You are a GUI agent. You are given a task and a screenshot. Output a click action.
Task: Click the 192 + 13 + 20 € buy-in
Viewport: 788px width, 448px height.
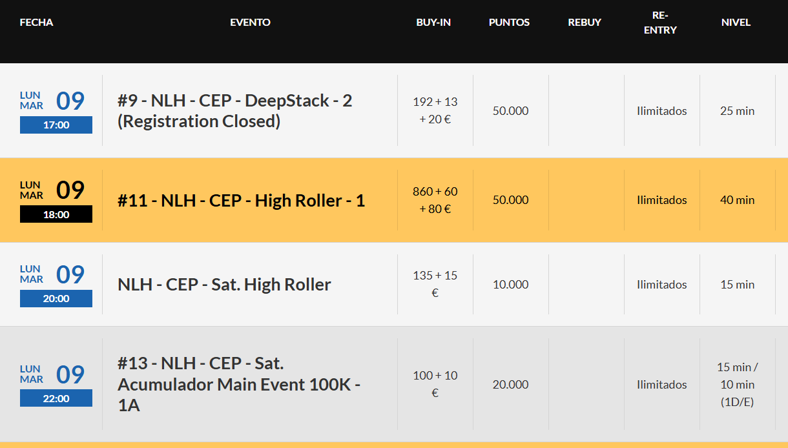pyautogui.click(x=435, y=110)
